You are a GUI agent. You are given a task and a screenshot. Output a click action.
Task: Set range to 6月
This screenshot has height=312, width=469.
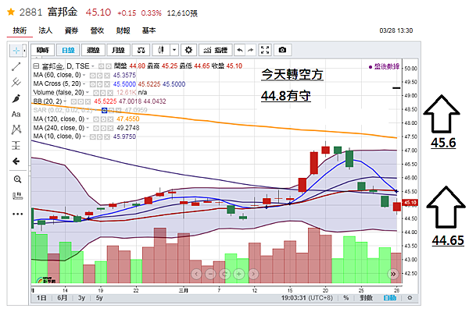point(63,298)
